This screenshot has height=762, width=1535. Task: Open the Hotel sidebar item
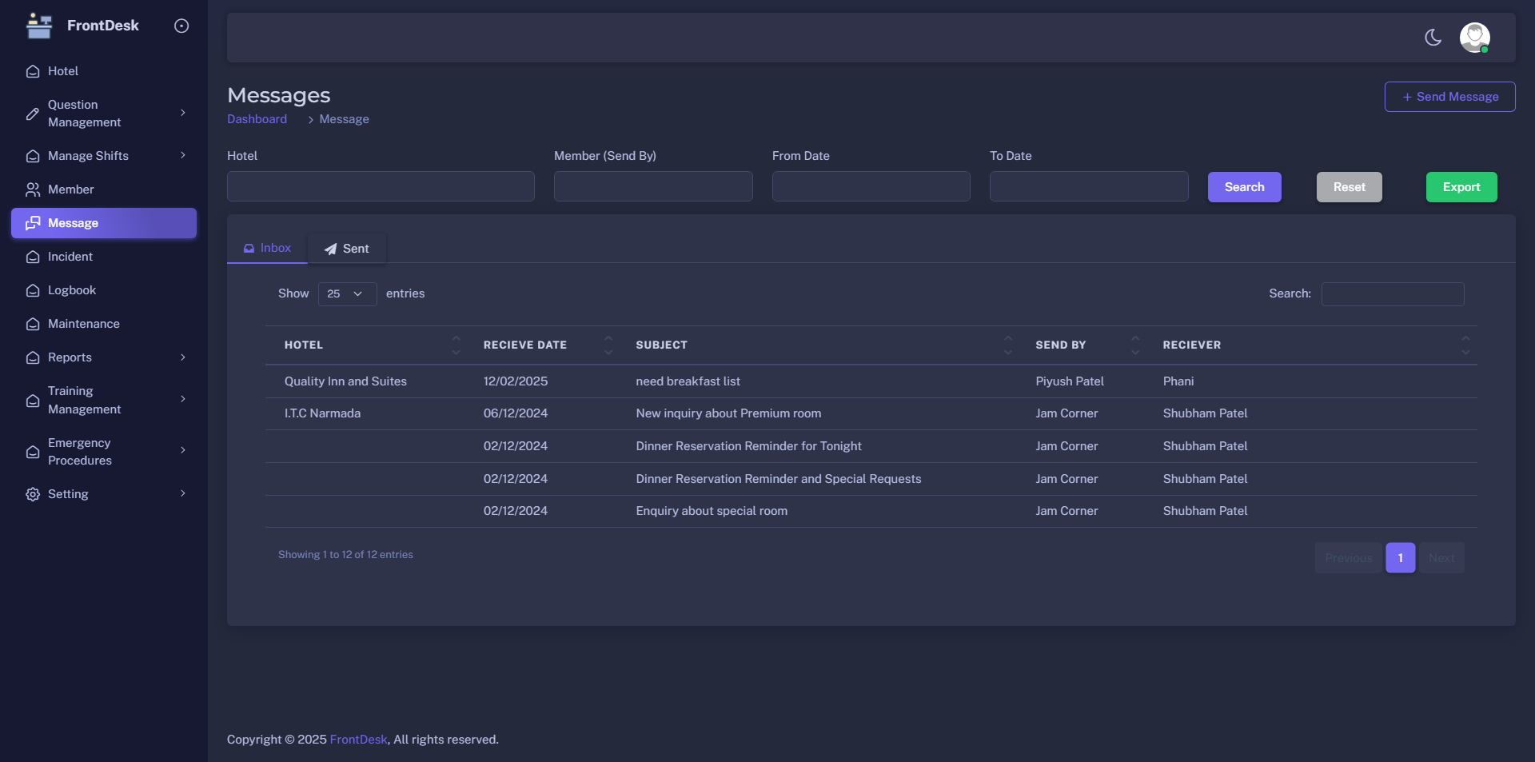click(62, 71)
